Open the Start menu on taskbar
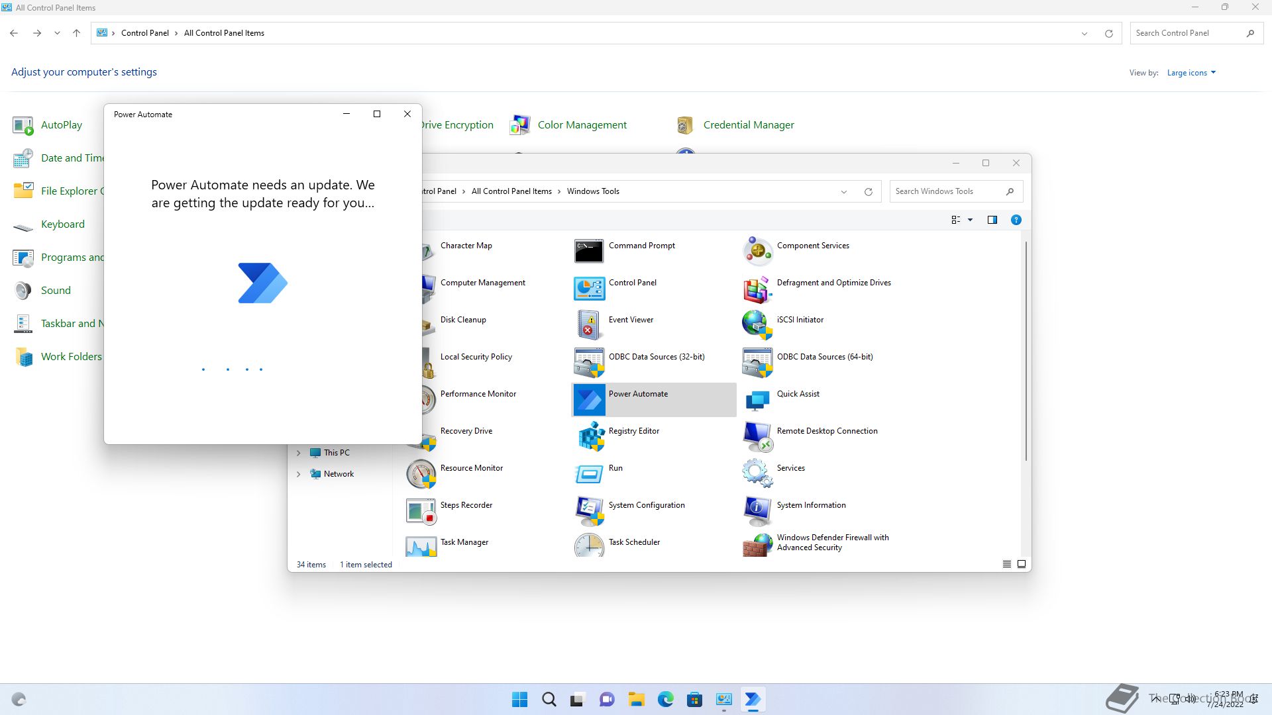The image size is (1272, 715). [x=520, y=699]
